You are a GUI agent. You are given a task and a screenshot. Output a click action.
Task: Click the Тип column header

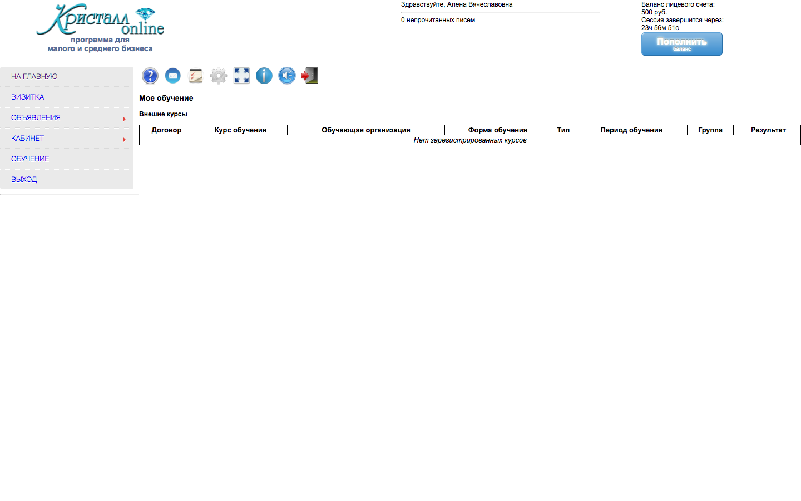point(563,130)
